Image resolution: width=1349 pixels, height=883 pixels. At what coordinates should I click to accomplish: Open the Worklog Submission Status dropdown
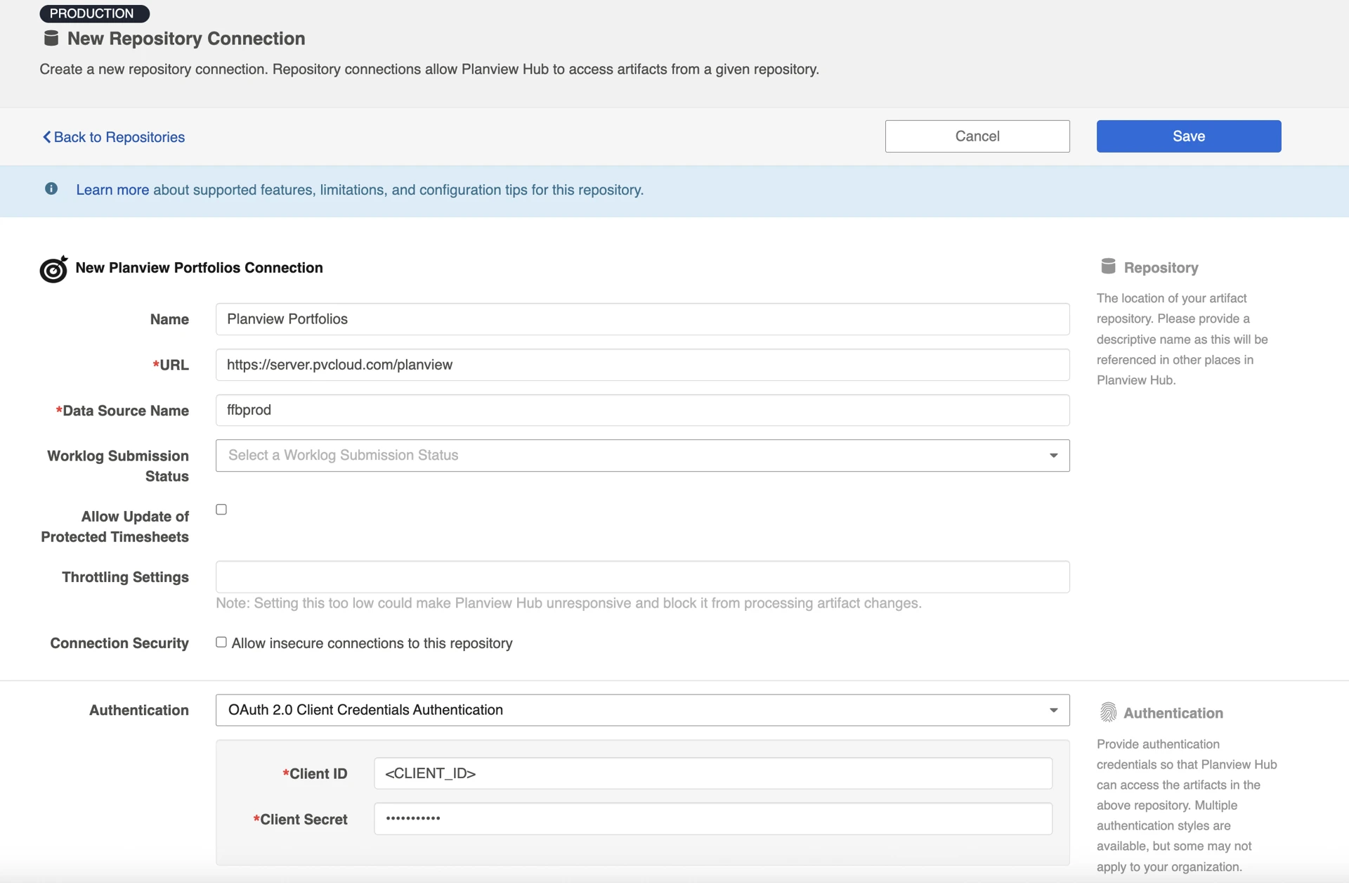[x=632, y=456]
